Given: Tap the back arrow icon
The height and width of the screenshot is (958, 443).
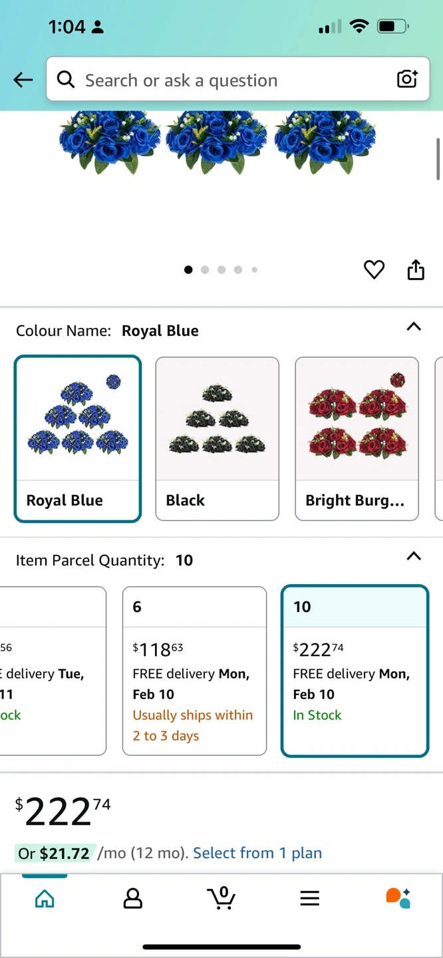Looking at the screenshot, I should coord(23,80).
